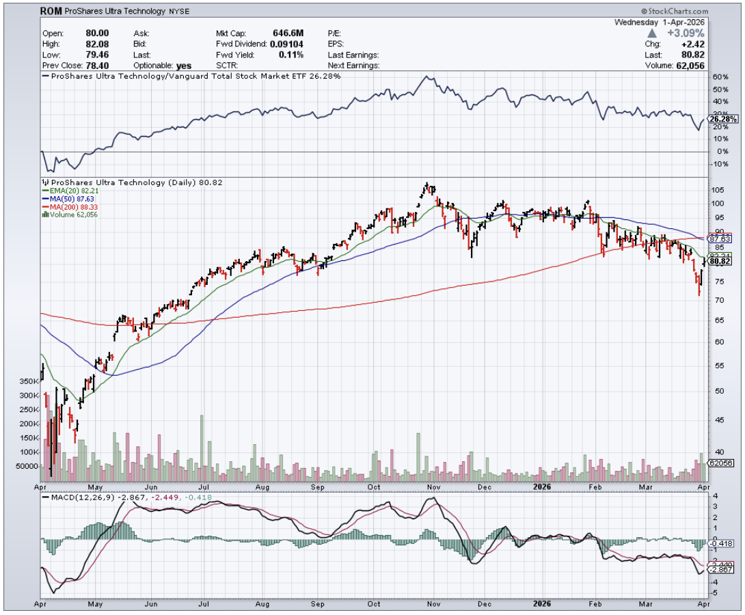Screen dimensions: 745x615
Task: Click the green up-triangle change indicator
Action: click(x=653, y=33)
